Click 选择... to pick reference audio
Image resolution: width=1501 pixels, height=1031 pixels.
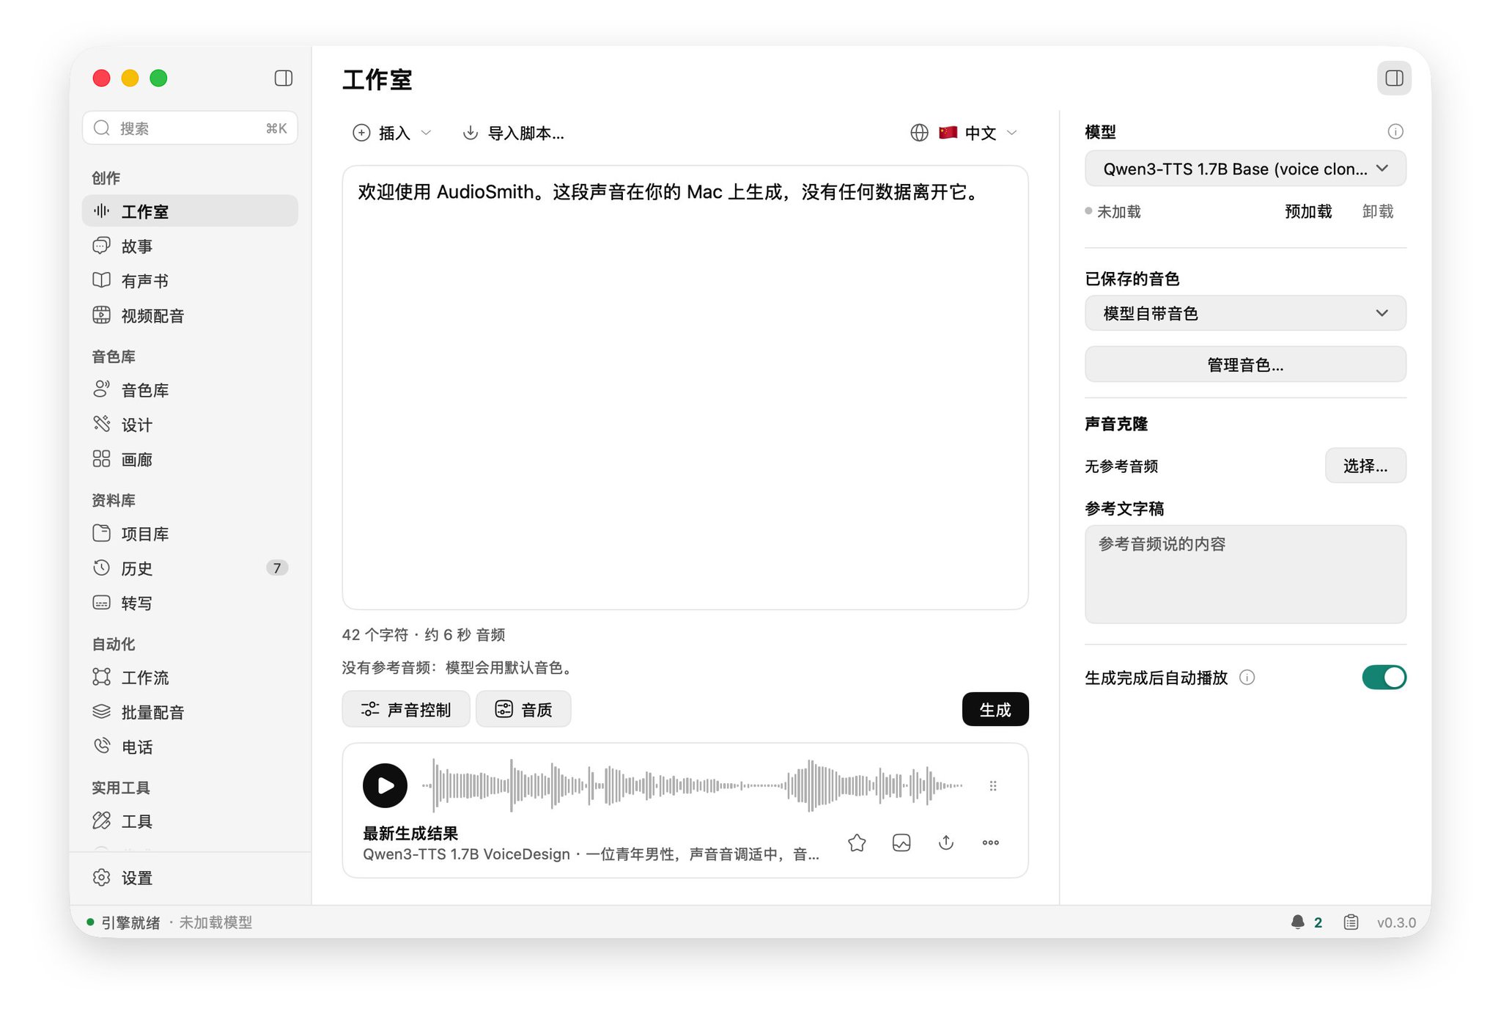[1365, 466]
